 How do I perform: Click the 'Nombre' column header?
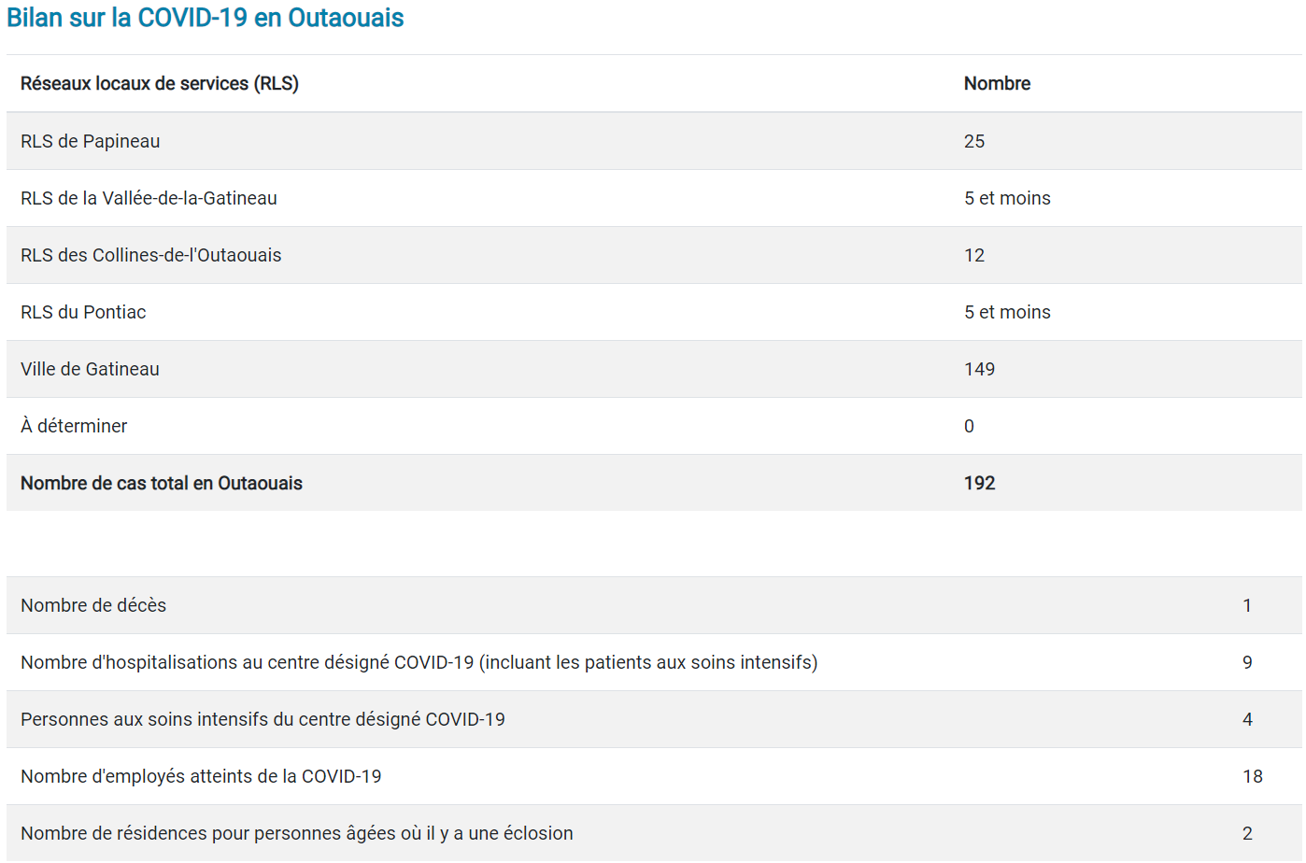tap(997, 83)
